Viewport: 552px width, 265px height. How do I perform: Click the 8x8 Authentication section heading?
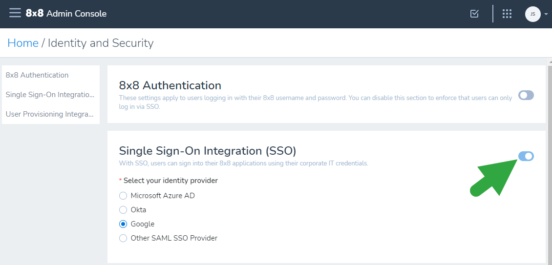[x=170, y=85]
